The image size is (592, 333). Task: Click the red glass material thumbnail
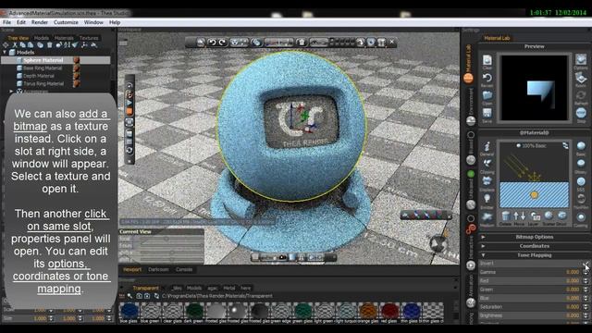tap(389, 311)
